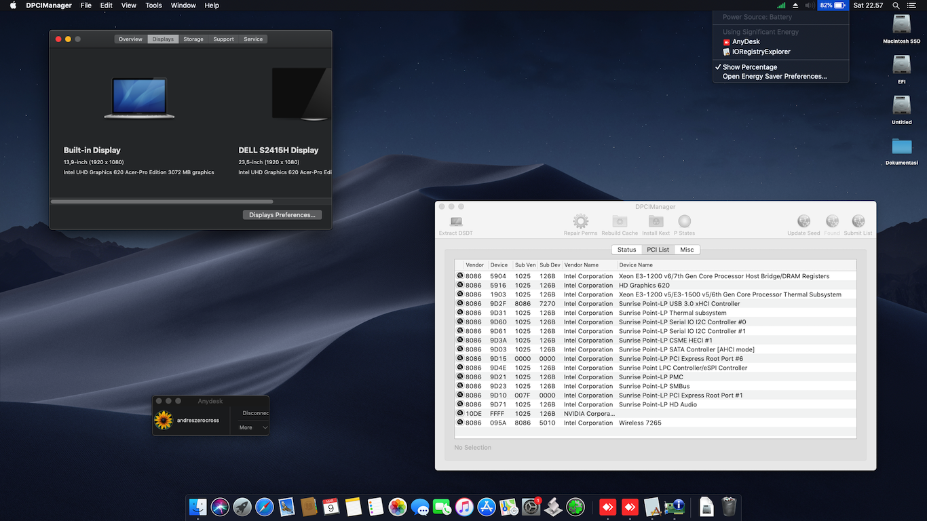Screen dimensions: 927x521
Task: Open Safari from the dock
Action: point(264,507)
